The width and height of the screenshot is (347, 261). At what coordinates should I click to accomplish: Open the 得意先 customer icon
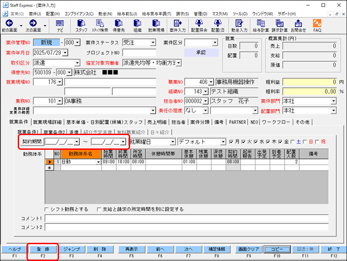(119, 26)
